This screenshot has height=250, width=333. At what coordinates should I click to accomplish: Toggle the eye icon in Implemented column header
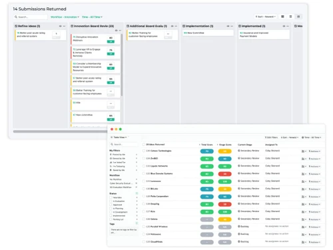coord(284,26)
